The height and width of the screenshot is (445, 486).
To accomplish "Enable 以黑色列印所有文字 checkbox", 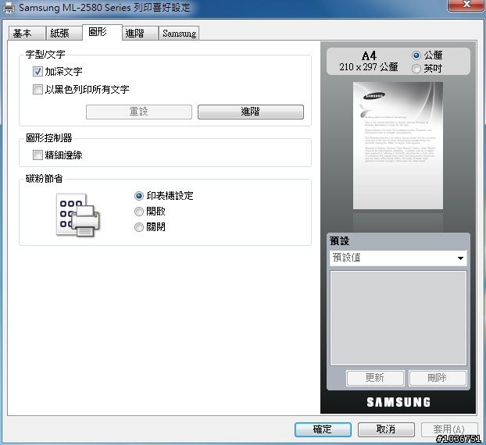I will tap(38, 90).
